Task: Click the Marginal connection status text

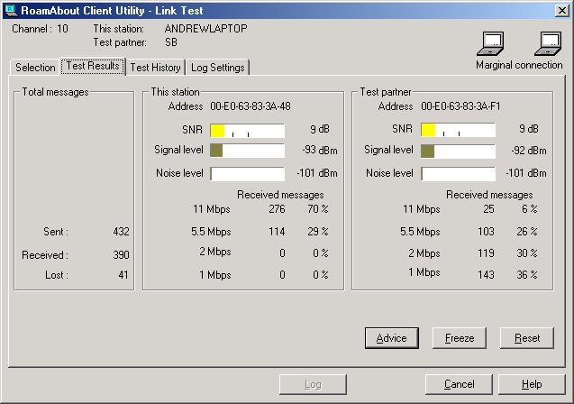Action: tap(519, 65)
